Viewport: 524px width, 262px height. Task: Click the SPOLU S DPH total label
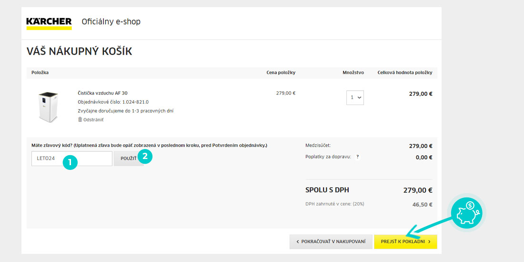(x=327, y=190)
